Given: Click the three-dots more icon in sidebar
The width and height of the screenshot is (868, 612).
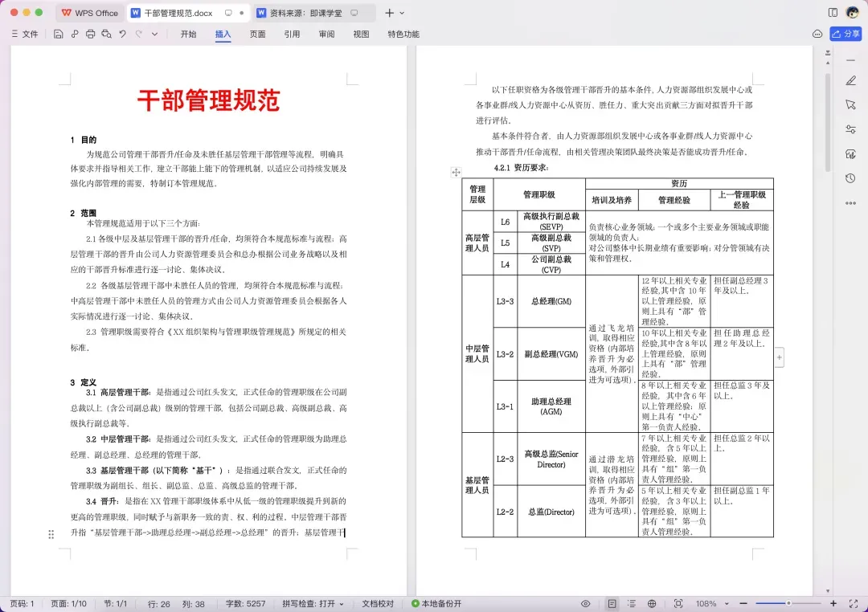Looking at the screenshot, I should click(851, 203).
